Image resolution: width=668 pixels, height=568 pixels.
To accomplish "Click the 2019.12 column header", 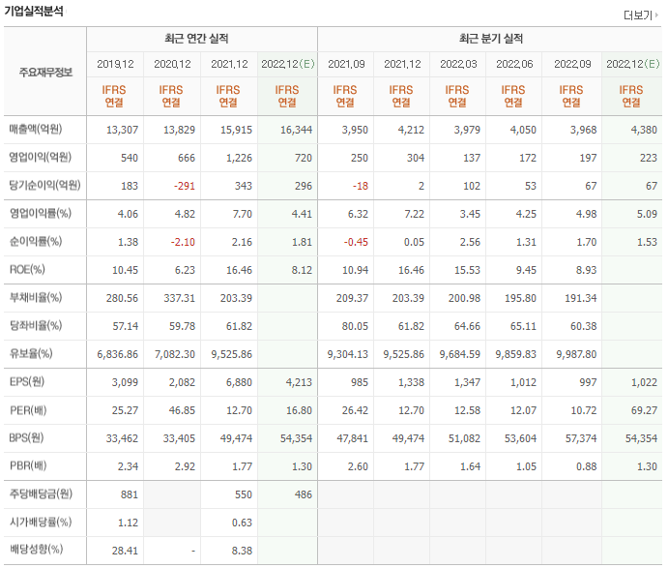I will coord(115,65).
